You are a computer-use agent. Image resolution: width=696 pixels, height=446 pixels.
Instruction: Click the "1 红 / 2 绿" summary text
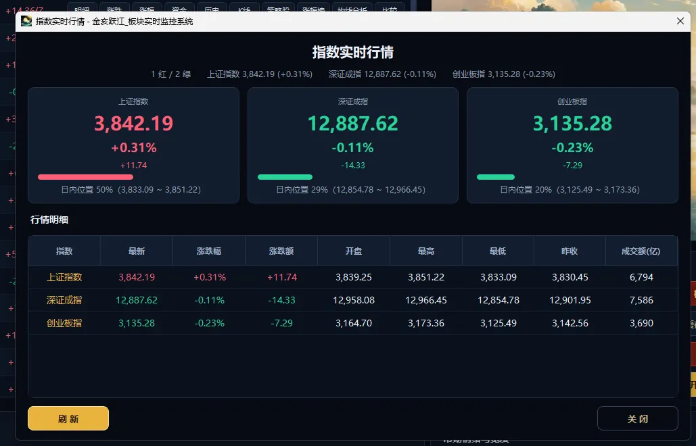pyautogui.click(x=171, y=74)
